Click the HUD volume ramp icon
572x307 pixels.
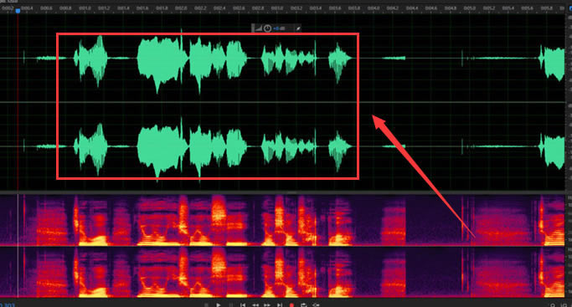(258, 28)
